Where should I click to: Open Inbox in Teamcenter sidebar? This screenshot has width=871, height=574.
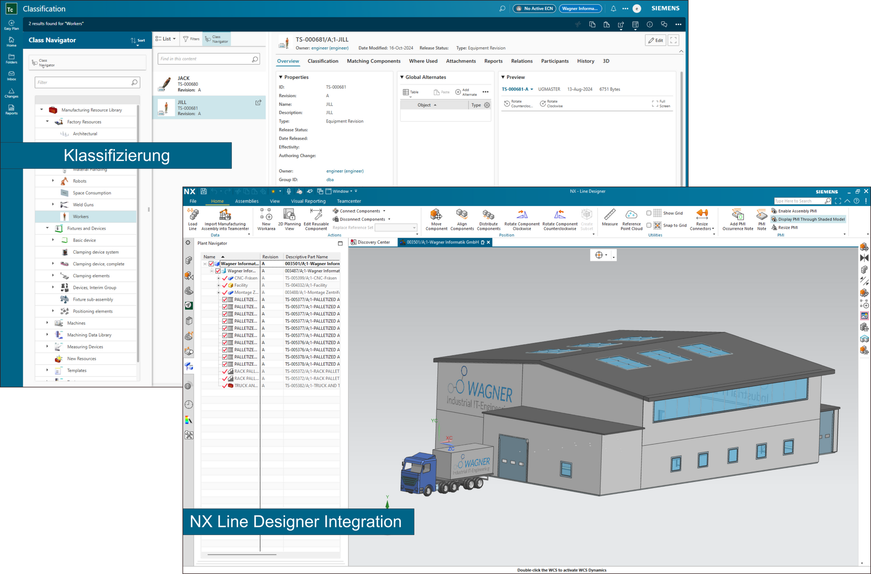coord(11,75)
